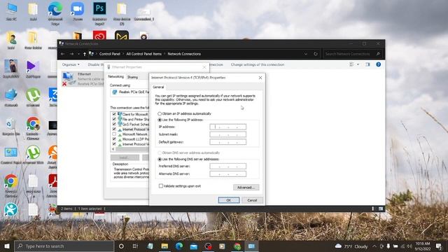The height and width of the screenshot is (252, 448).
Task: Open the user folder desktop icon
Action: click(11, 40)
